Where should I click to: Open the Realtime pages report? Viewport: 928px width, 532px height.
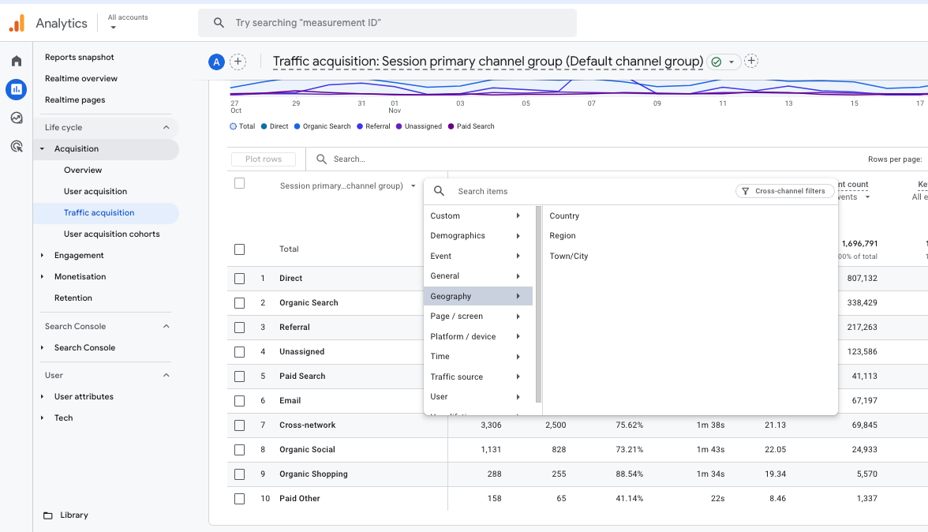coord(75,100)
